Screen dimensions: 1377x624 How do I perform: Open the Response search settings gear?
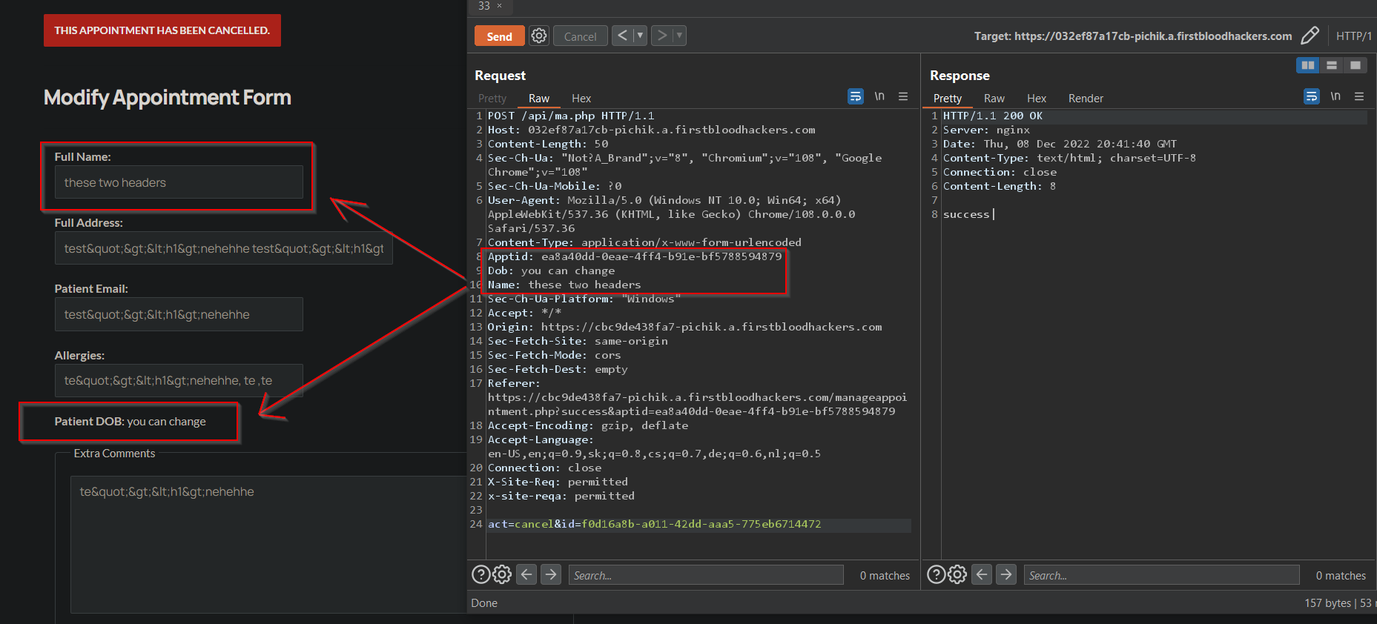point(958,574)
